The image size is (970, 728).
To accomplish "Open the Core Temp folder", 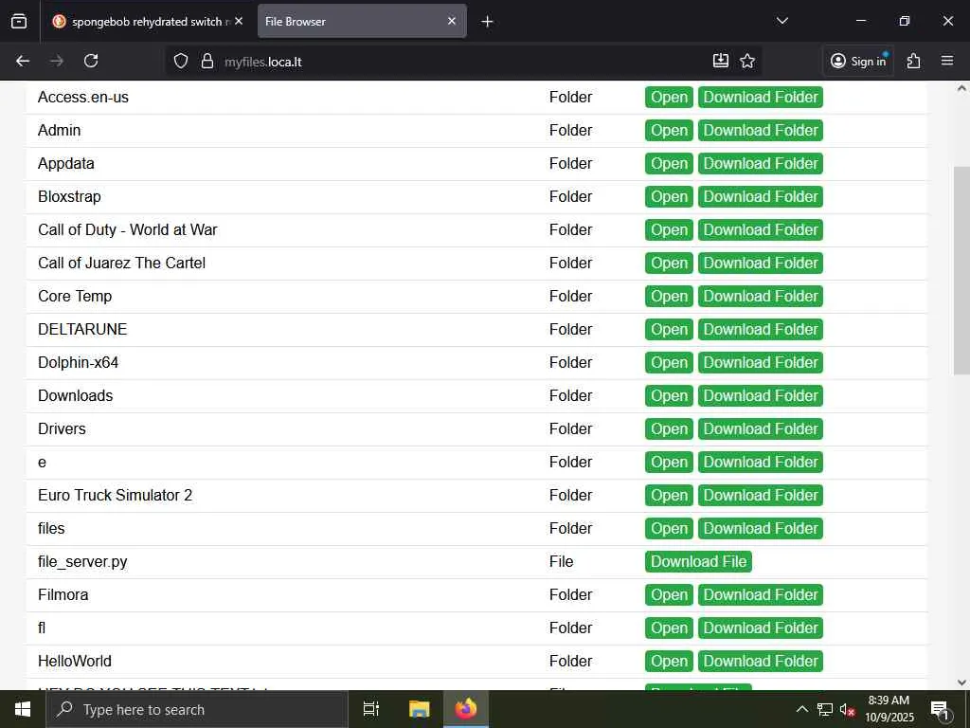I will click(x=669, y=297).
